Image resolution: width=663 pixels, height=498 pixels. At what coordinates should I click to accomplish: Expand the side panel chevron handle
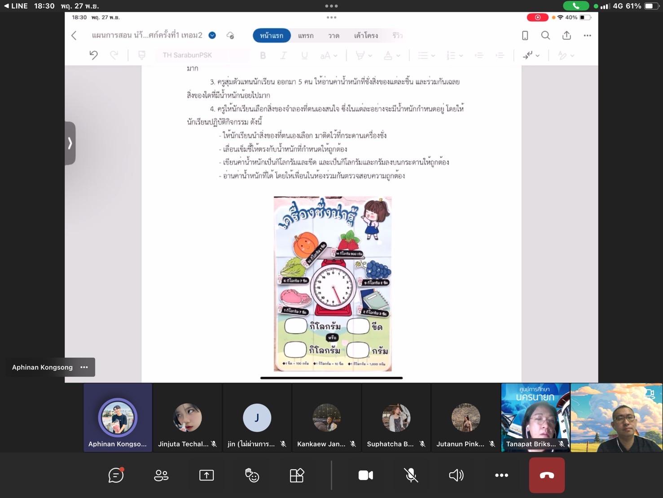click(x=70, y=143)
